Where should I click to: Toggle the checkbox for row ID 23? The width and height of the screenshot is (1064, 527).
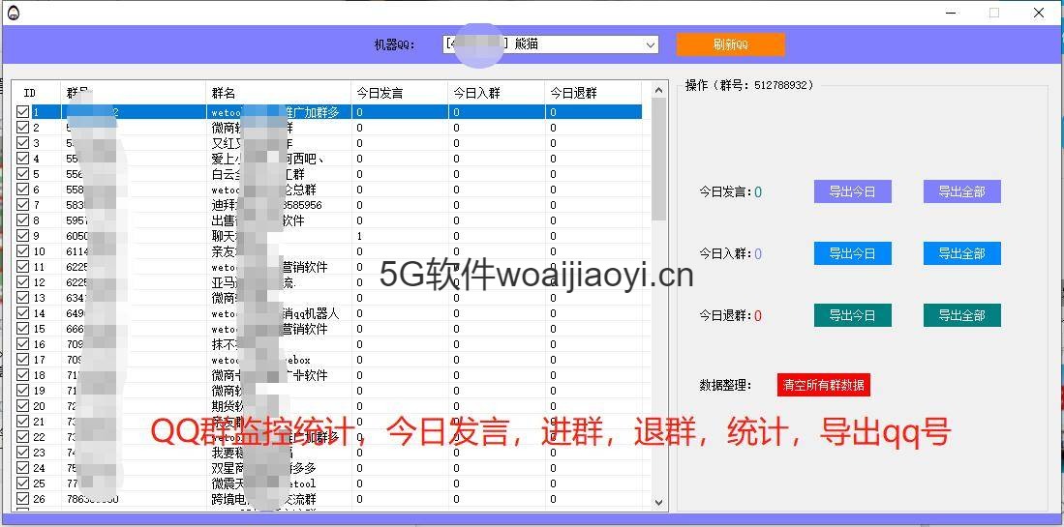pos(22,453)
